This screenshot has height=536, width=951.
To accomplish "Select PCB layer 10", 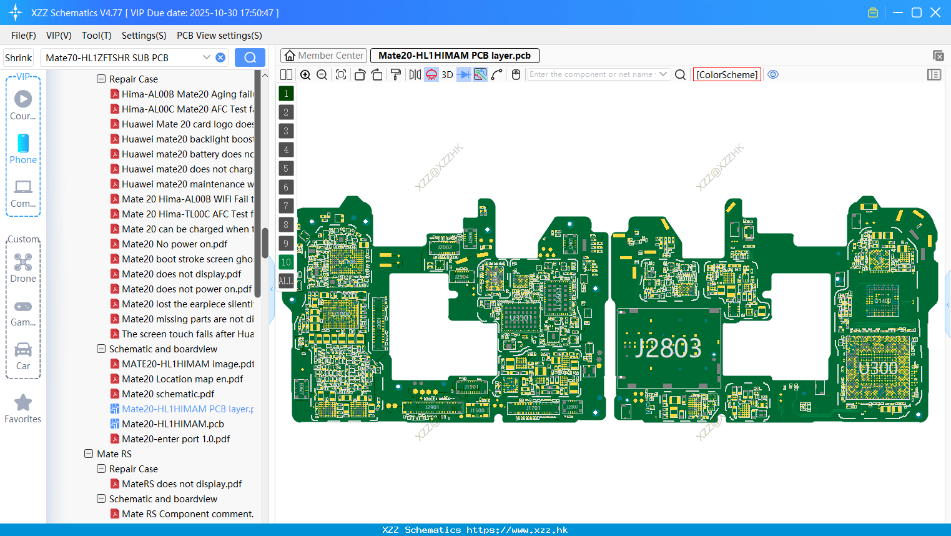I will [286, 262].
